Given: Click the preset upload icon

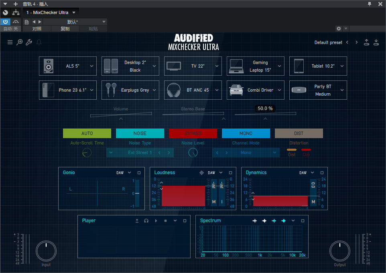Looking at the screenshot, I should (x=367, y=42).
